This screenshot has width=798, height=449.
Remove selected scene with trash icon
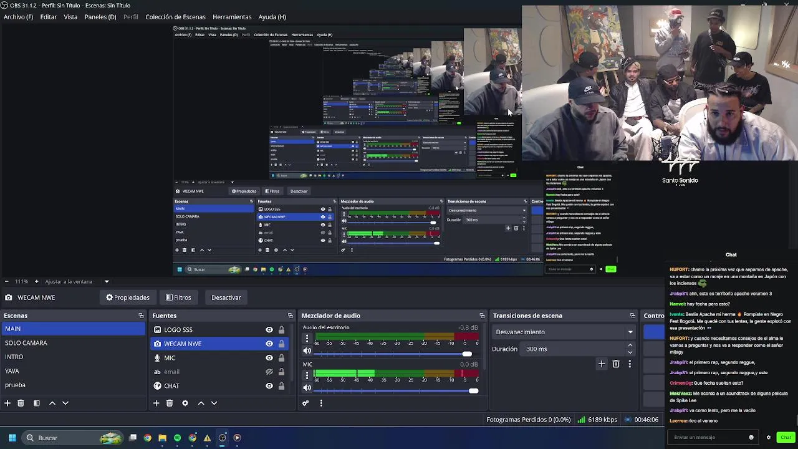pyautogui.click(x=21, y=403)
